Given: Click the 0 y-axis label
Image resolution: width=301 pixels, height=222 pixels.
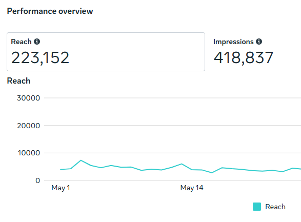Looking at the screenshot, I should tap(37, 180).
